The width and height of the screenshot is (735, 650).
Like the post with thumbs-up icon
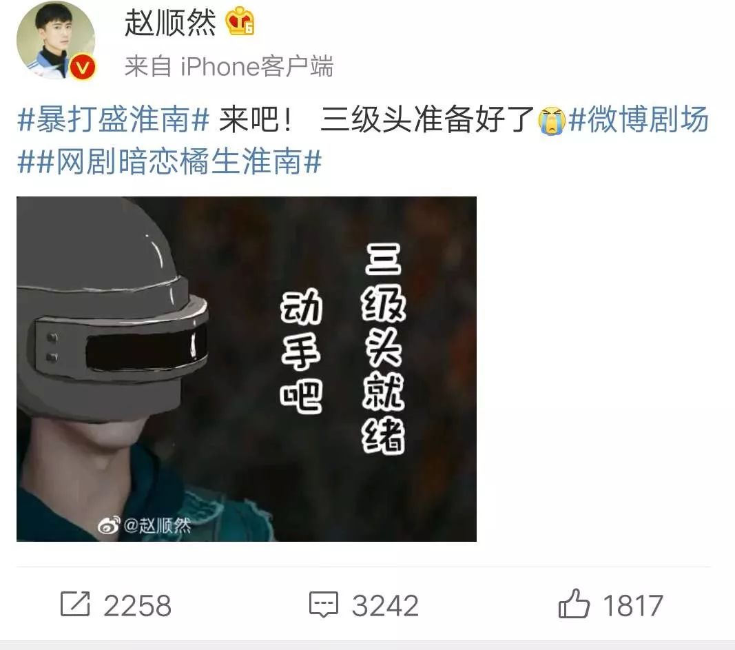pos(574,604)
